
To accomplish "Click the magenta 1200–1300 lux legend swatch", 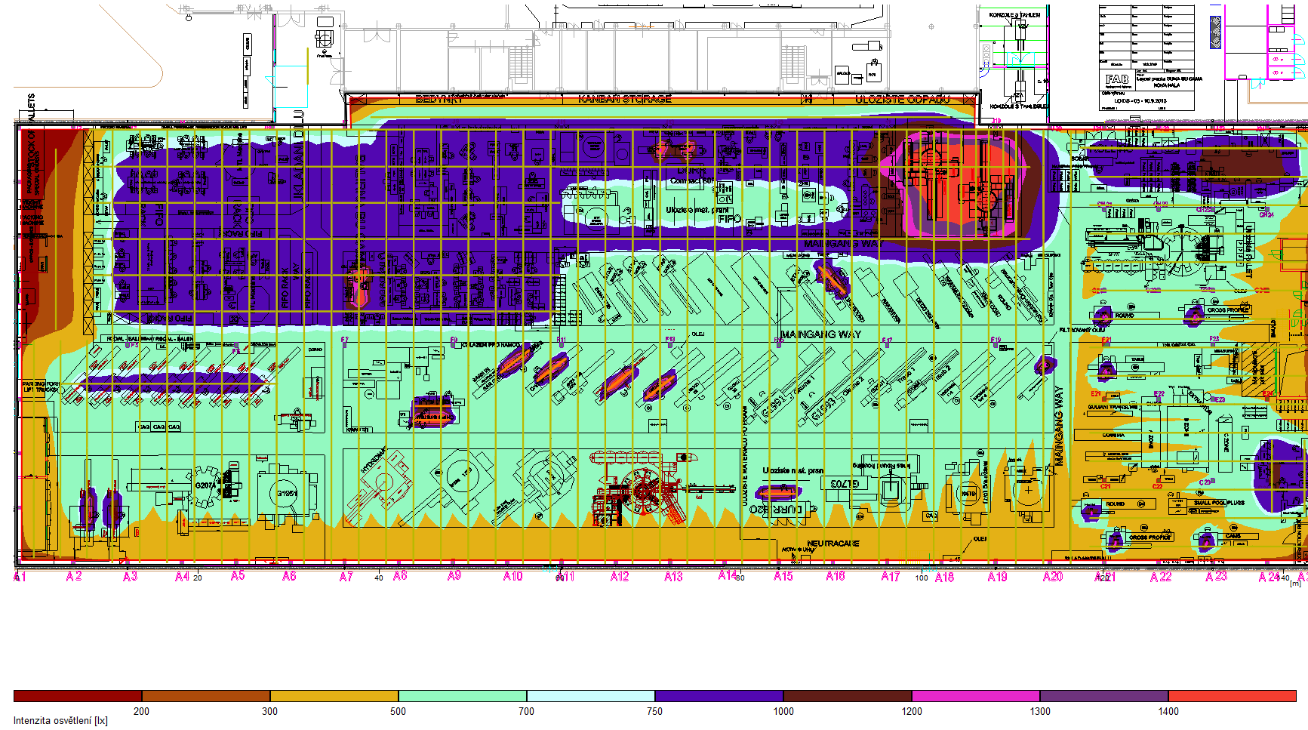I will click(x=976, y=696).
